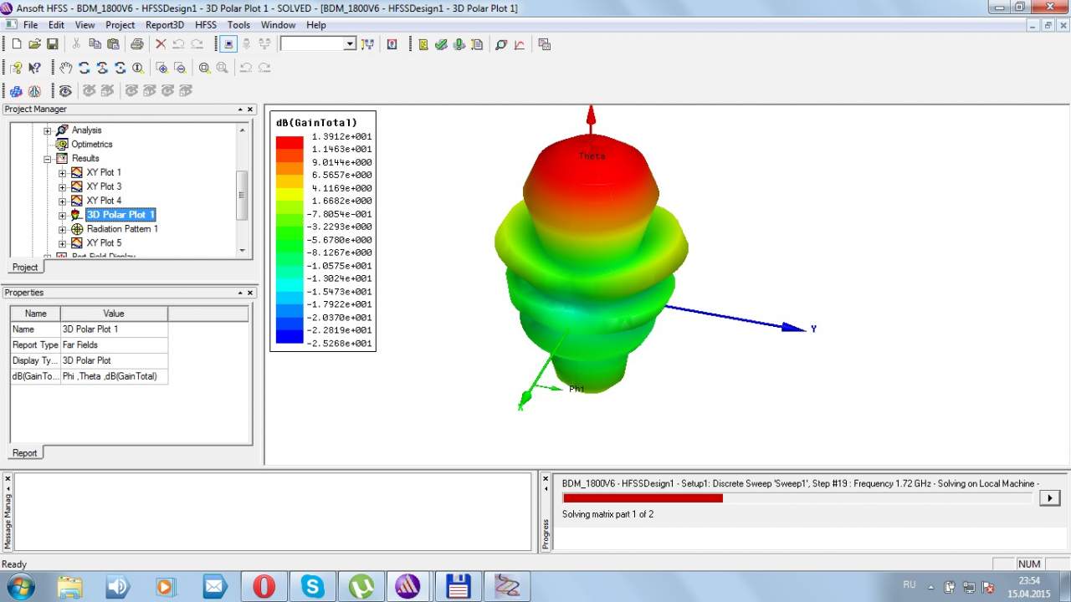This screenshot has width=1071, height=602.
Task: Open Skype from the taskbar
Action: click(313, 586)
